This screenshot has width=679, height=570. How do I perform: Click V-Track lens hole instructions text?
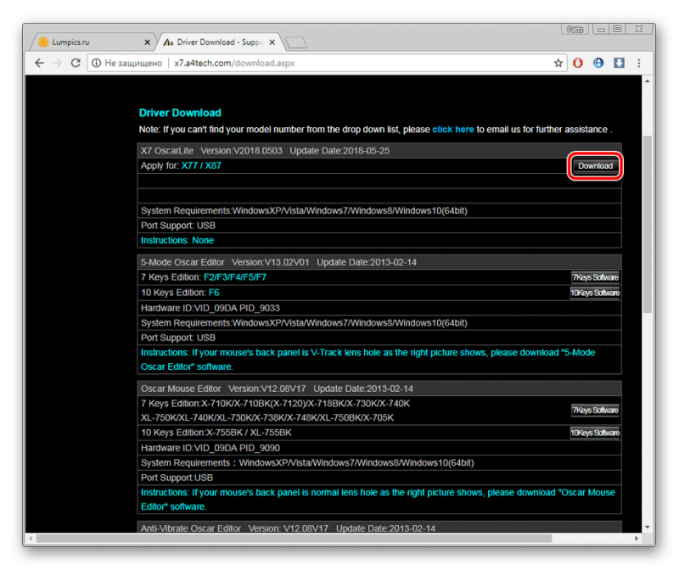368,360
